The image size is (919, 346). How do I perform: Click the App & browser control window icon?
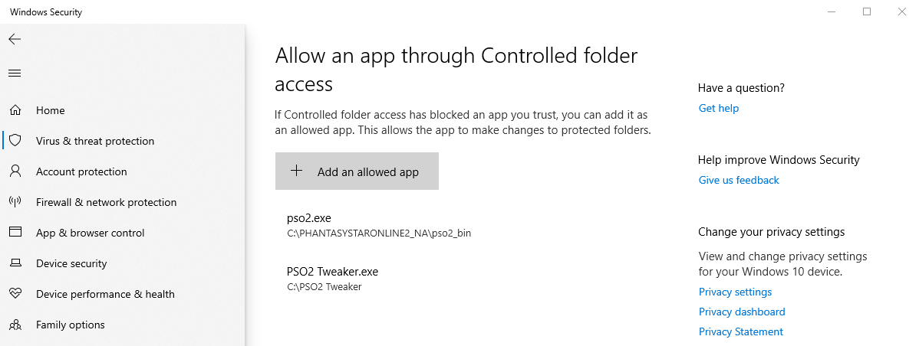[x=15, y=232]
